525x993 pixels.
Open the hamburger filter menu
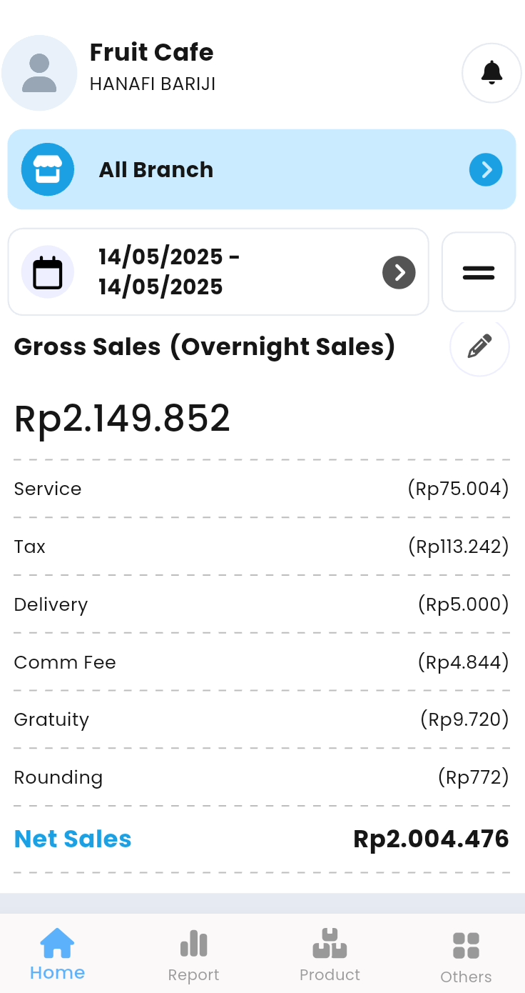pos(479,272)
